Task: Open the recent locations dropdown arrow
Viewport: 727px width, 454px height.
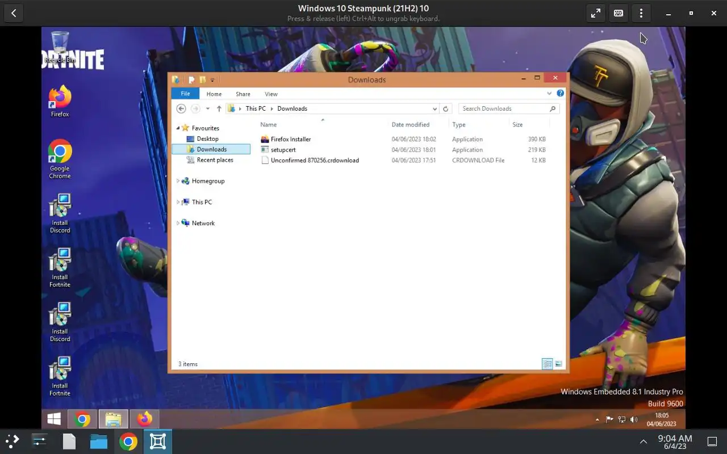Action: point(208,108)
